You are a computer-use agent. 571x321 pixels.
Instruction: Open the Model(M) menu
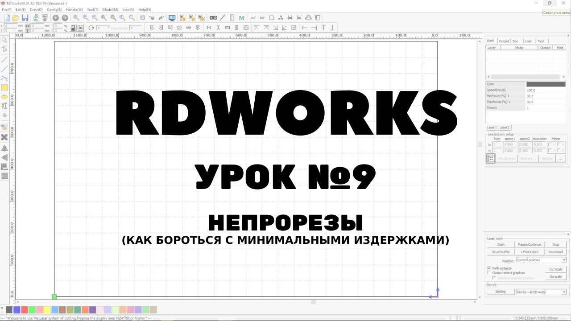111,9
